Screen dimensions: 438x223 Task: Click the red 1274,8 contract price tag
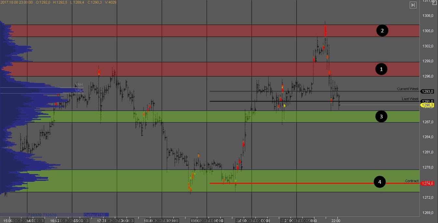tap(427, 183)
